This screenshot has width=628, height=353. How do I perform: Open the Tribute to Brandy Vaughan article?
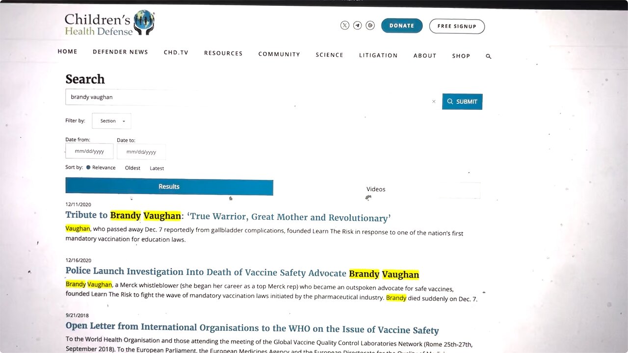[x=228, y=216]
